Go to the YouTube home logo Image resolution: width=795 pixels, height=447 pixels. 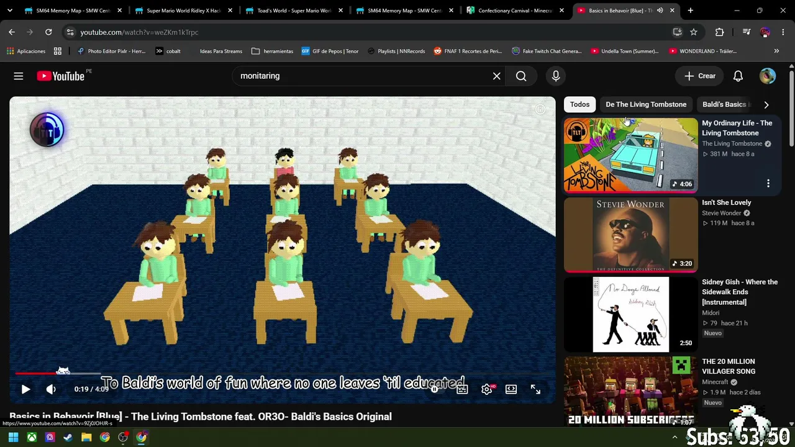tap(60, 76)
